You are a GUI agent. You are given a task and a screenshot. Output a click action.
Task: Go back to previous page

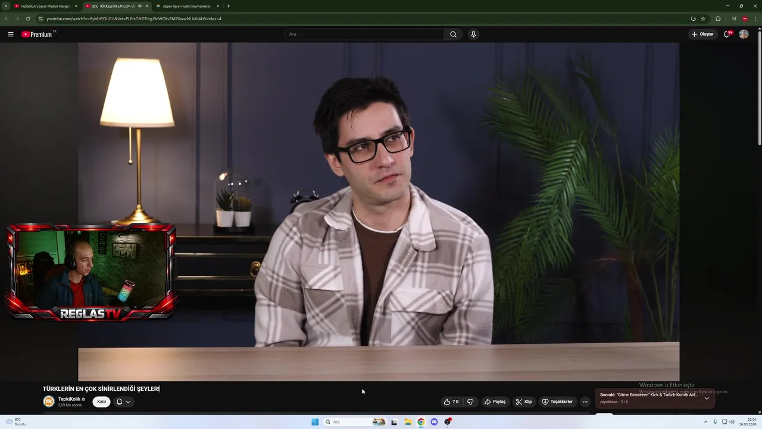[6, 18]
